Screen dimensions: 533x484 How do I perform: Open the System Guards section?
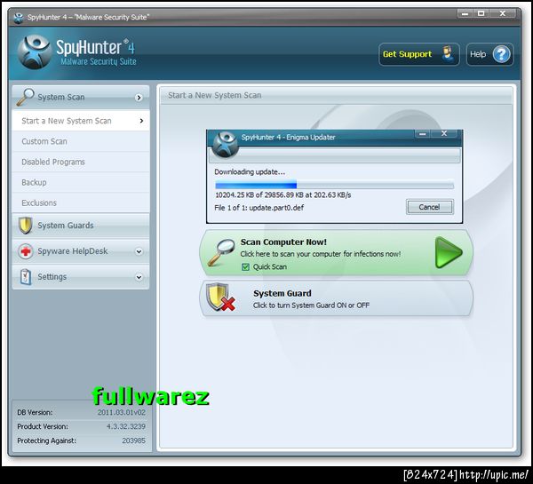tap(81, 226)
